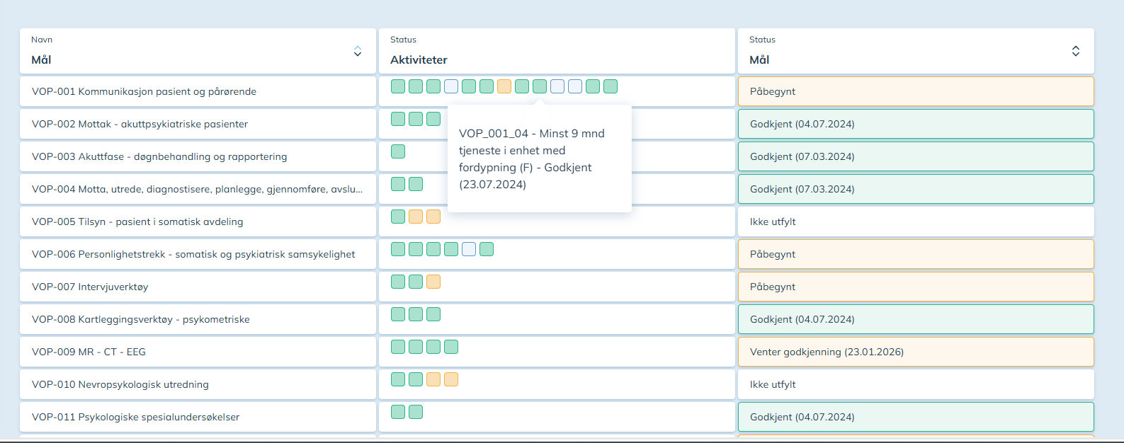This screenshot has height=443, width=1124.
Task: Open VOP-005 Tilsyn - pasient i somatisk avdeling
Action: pyautogui.click(x=137, y=221)
